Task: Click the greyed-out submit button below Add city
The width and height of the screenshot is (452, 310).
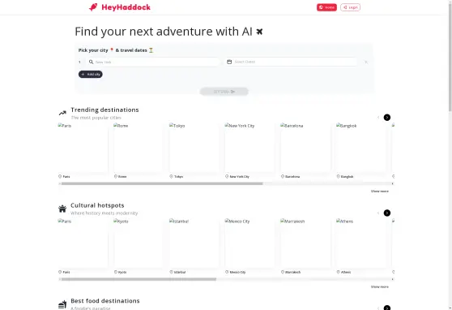Action: [224, 92]
